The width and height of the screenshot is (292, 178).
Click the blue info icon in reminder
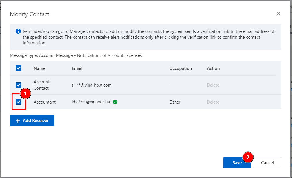18,31
